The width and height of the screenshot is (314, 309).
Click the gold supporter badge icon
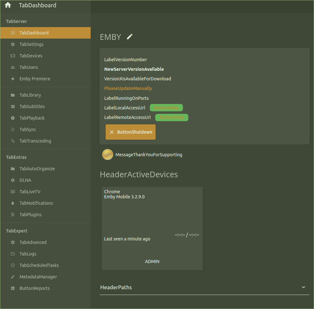pos(108,154)
